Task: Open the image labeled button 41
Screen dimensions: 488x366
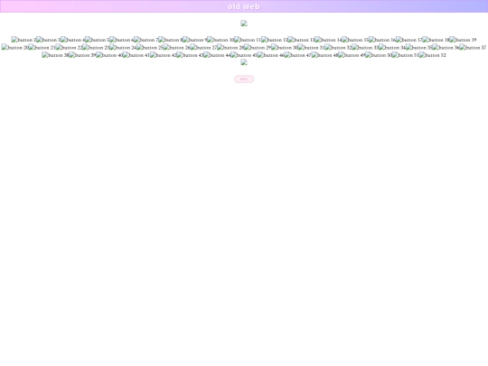Action: [x=136, y=55]
